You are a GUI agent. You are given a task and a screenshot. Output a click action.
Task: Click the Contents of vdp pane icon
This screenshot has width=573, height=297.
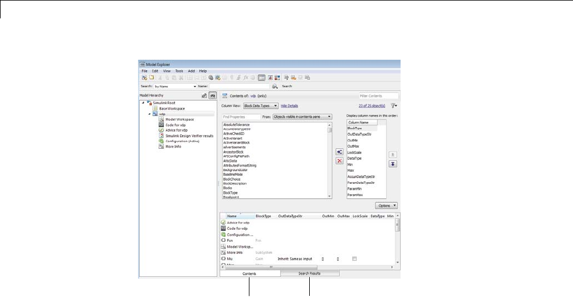[x=225, y=96]
